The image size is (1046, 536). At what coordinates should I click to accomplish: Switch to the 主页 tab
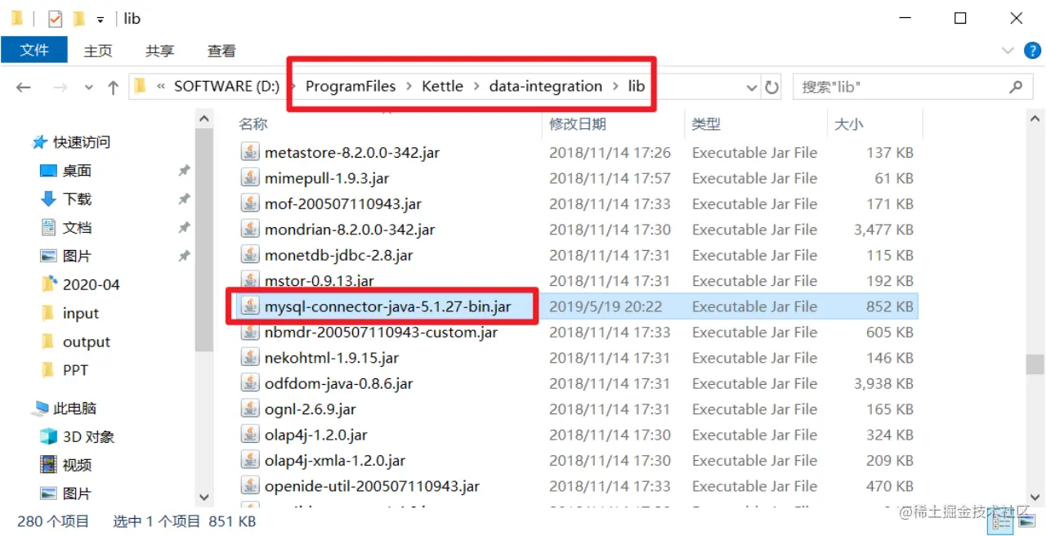pos(98,51)
